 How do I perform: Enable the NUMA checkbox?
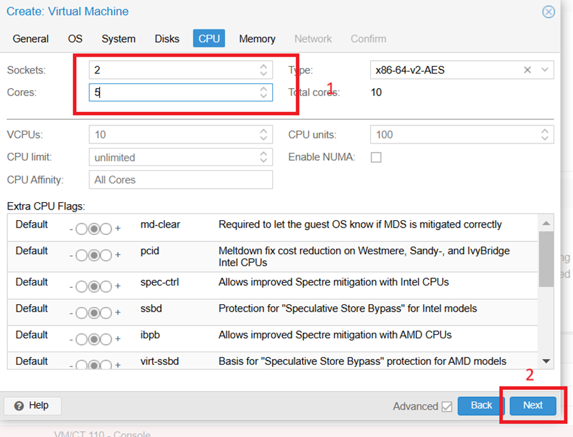tap(376, 157)
